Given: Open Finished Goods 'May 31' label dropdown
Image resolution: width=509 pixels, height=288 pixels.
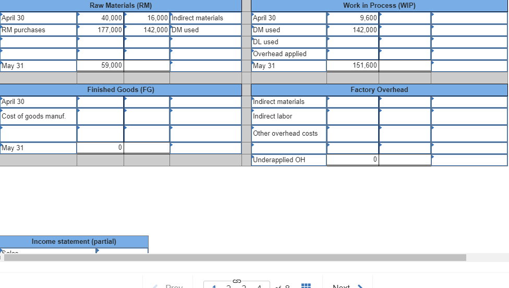Looking at the screenshot, I should [x=38, y=148].
